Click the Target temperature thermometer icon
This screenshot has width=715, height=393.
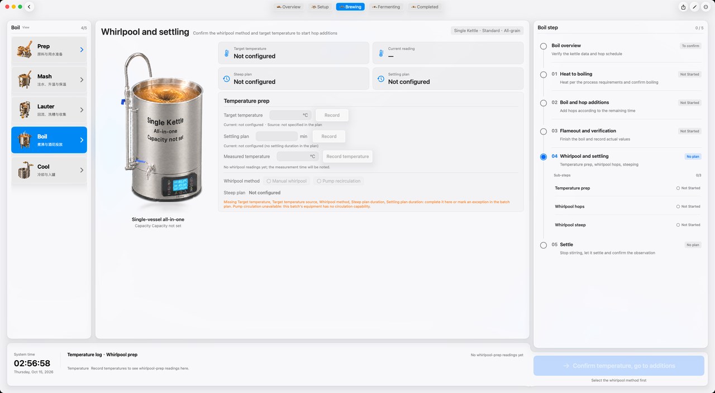pos(226,54)
